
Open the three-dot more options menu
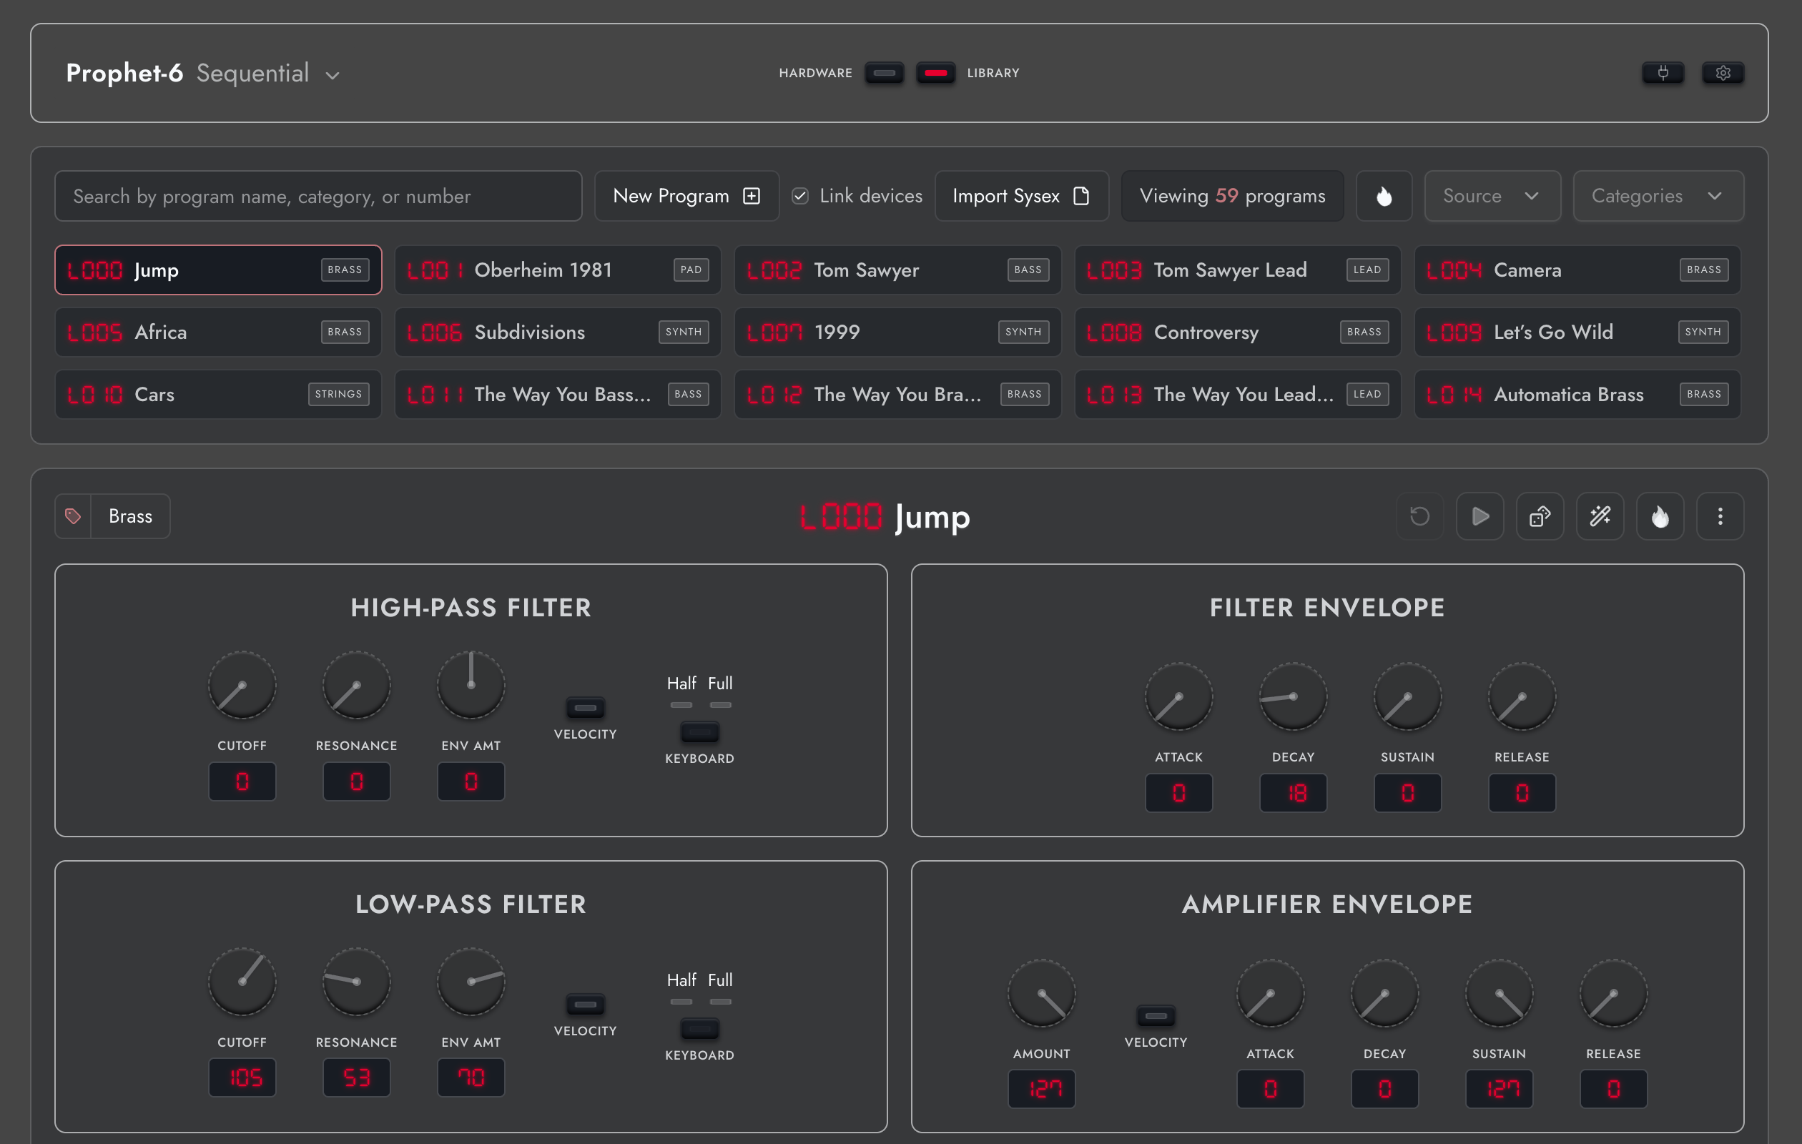(1720, 516)
